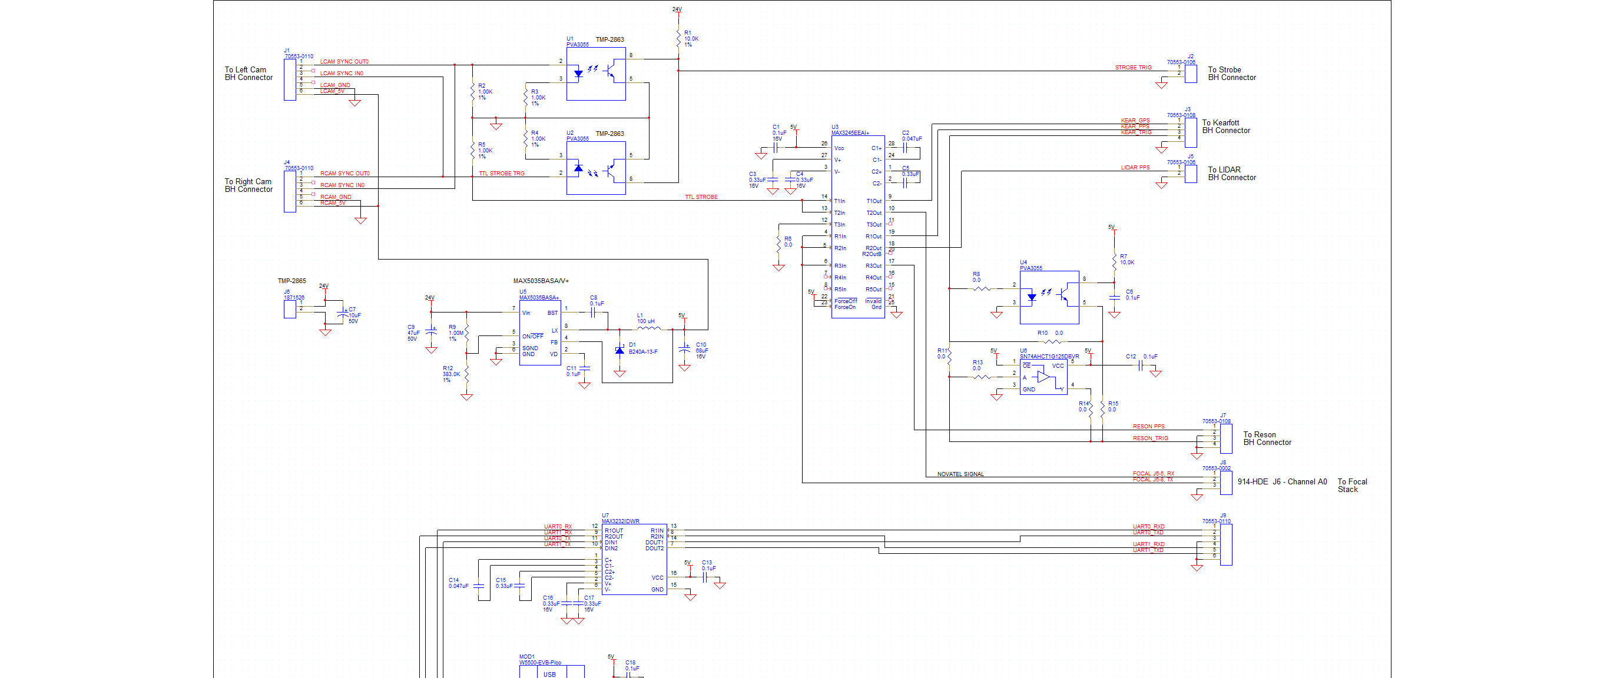Click the UART1_TXD label near J9
This screenshot has height=678, width=1617.
pos(1148,550)
